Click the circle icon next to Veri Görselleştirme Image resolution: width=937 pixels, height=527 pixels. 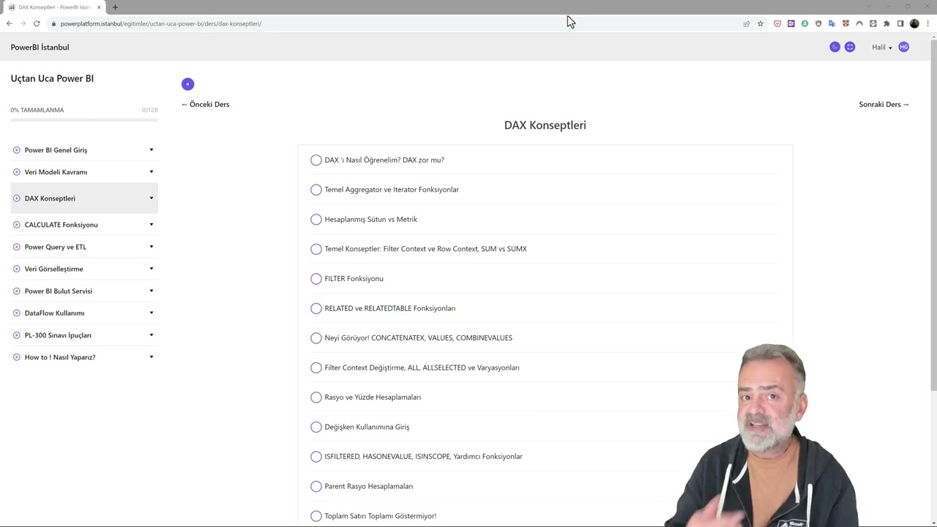pyautogui.click(x=17, y=269)
